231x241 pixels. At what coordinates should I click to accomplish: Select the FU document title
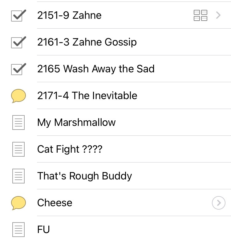pyautogui.click(x=43, y=230)
